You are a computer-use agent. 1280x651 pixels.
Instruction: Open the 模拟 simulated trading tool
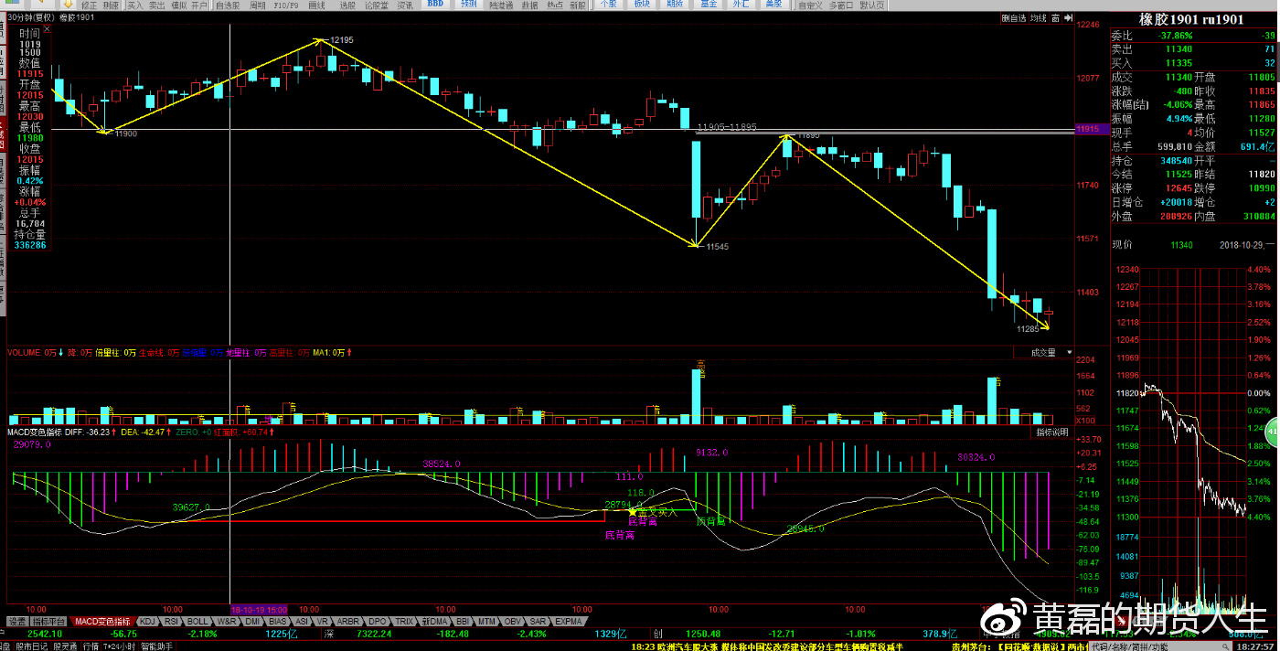pyautogui.click(x=178, y=5)
